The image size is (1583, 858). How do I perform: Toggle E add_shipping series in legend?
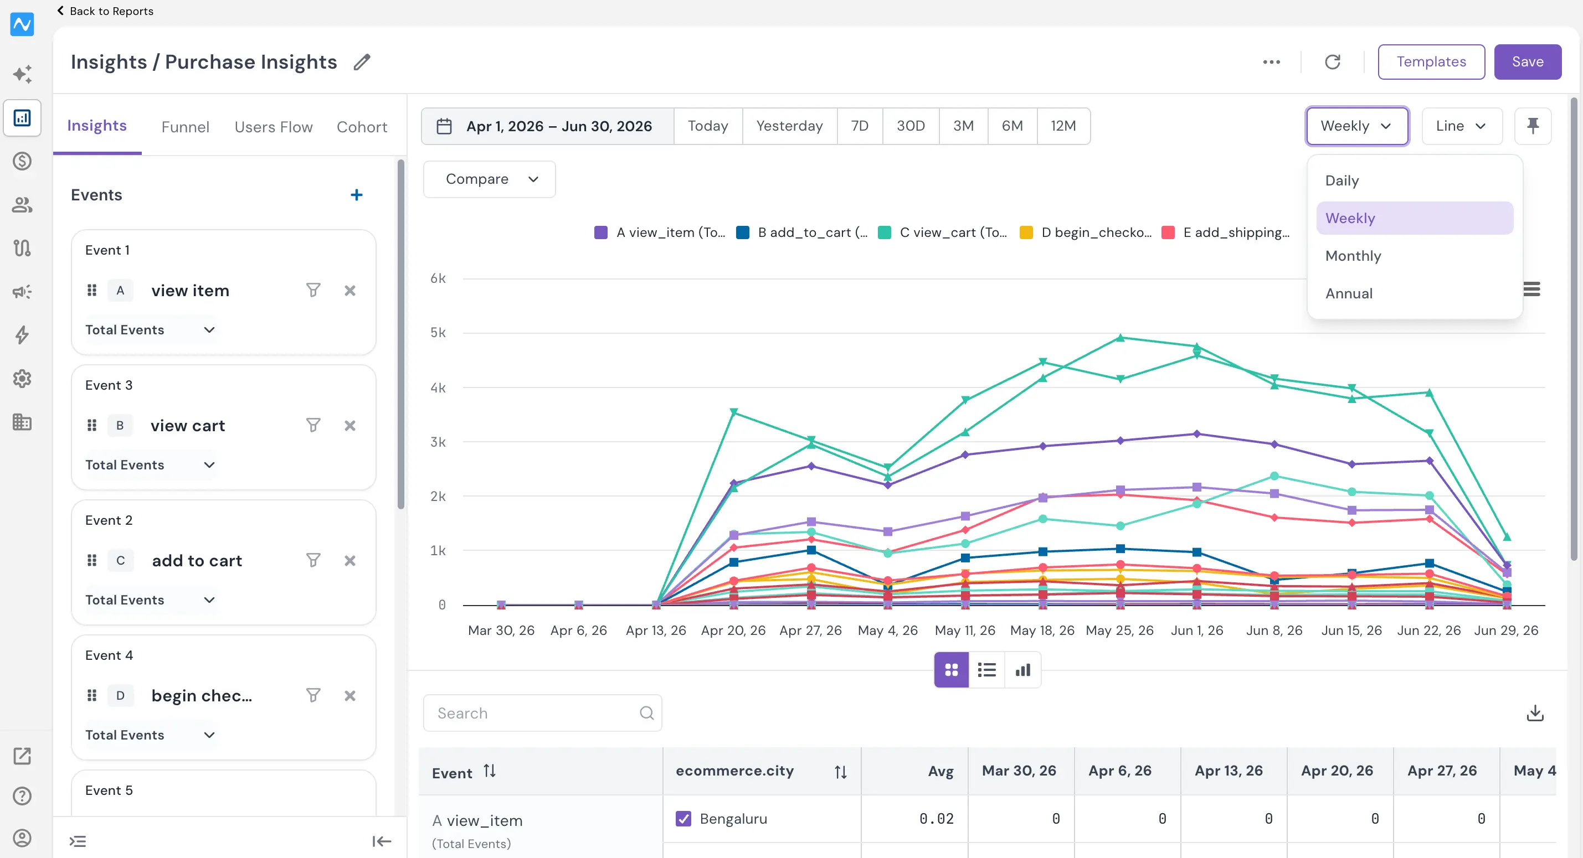pyautogui.click(x=1225, y=233)
